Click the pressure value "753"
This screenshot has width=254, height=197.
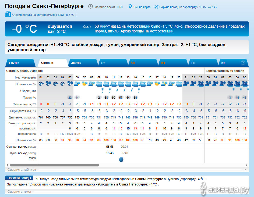click(x=92, y=117)
